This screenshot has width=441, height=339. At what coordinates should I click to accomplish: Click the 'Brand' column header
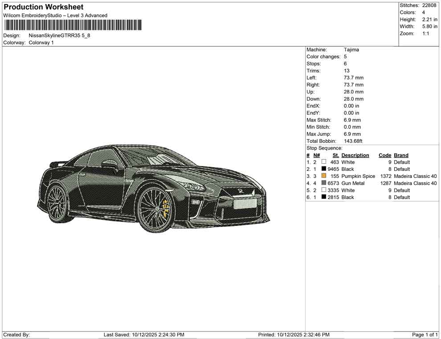[401, 155]
